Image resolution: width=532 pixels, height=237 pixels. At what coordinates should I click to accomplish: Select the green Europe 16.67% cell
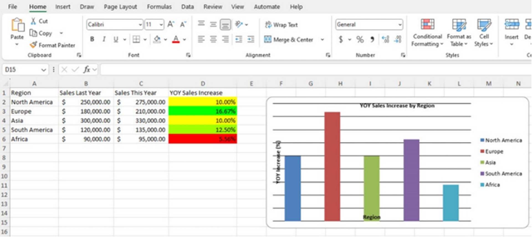pos(203,111)
